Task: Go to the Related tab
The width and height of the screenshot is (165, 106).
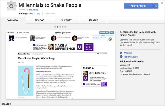Action: (93, 20)
